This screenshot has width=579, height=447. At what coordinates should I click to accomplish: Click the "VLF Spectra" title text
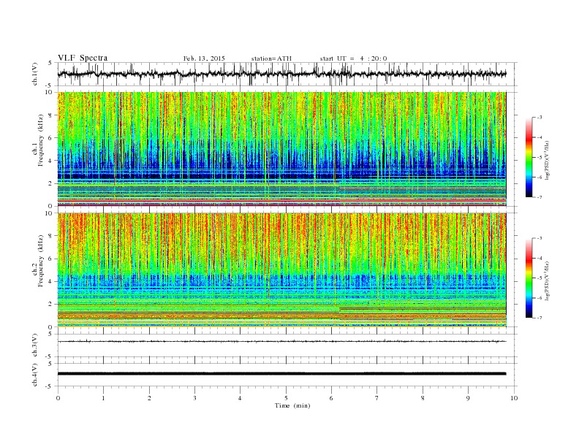point(83,58)
